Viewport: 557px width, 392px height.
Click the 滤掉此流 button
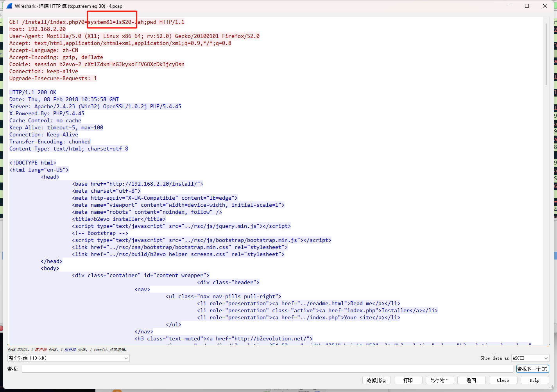pos(376,380)
